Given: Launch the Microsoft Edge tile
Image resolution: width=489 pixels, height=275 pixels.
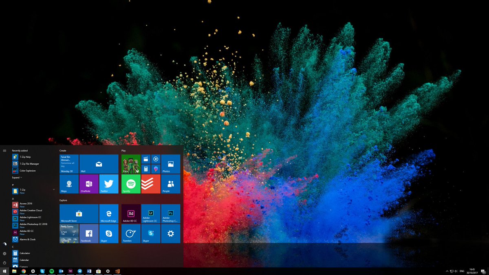Looking at the screenshot, I should pos(109,214).
